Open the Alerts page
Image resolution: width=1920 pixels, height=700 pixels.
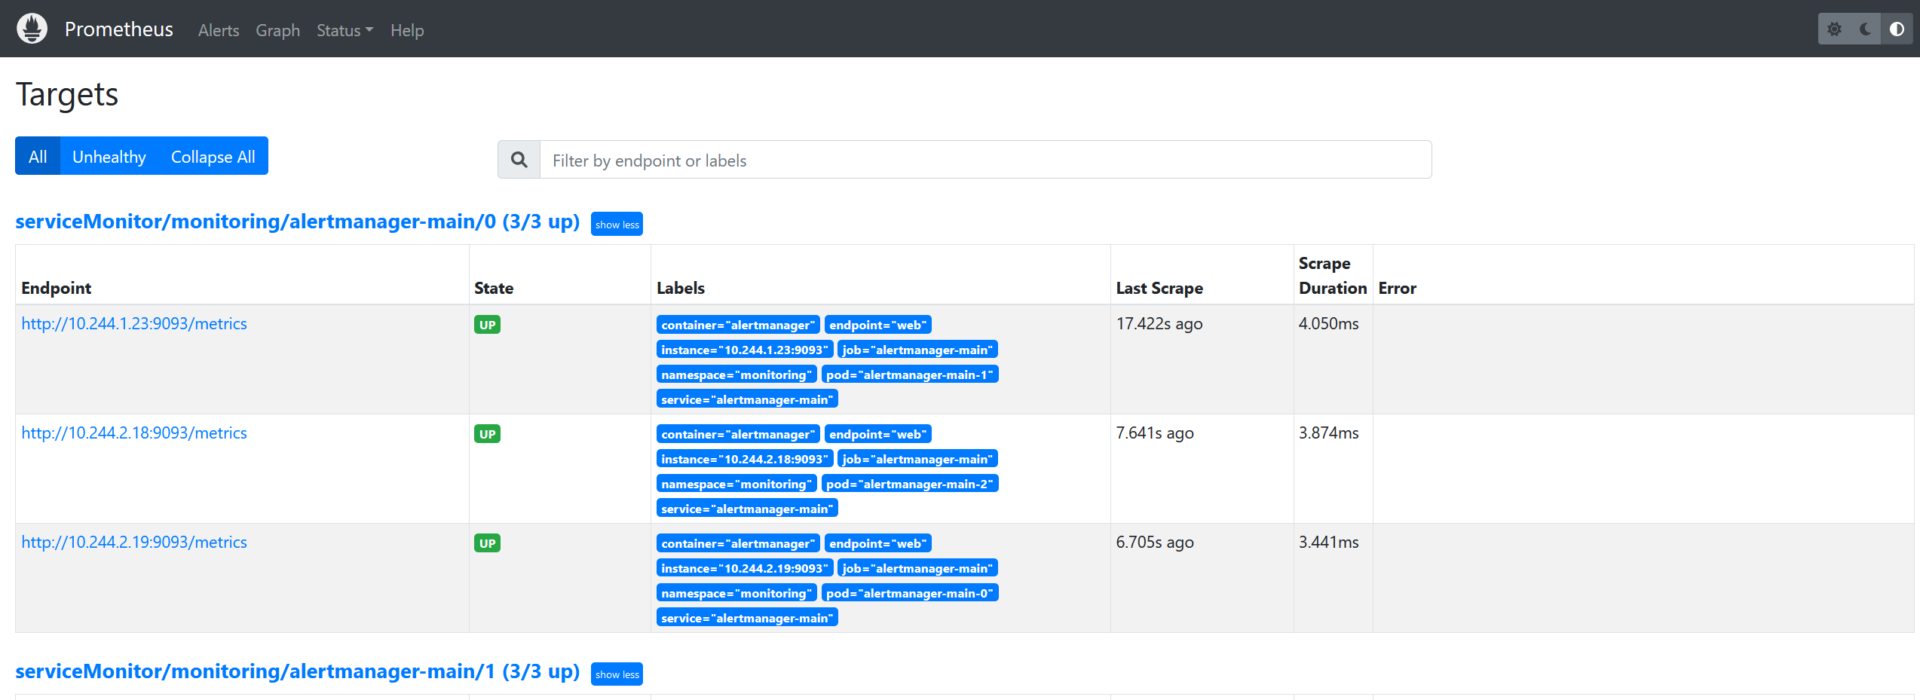pos(219,30)
